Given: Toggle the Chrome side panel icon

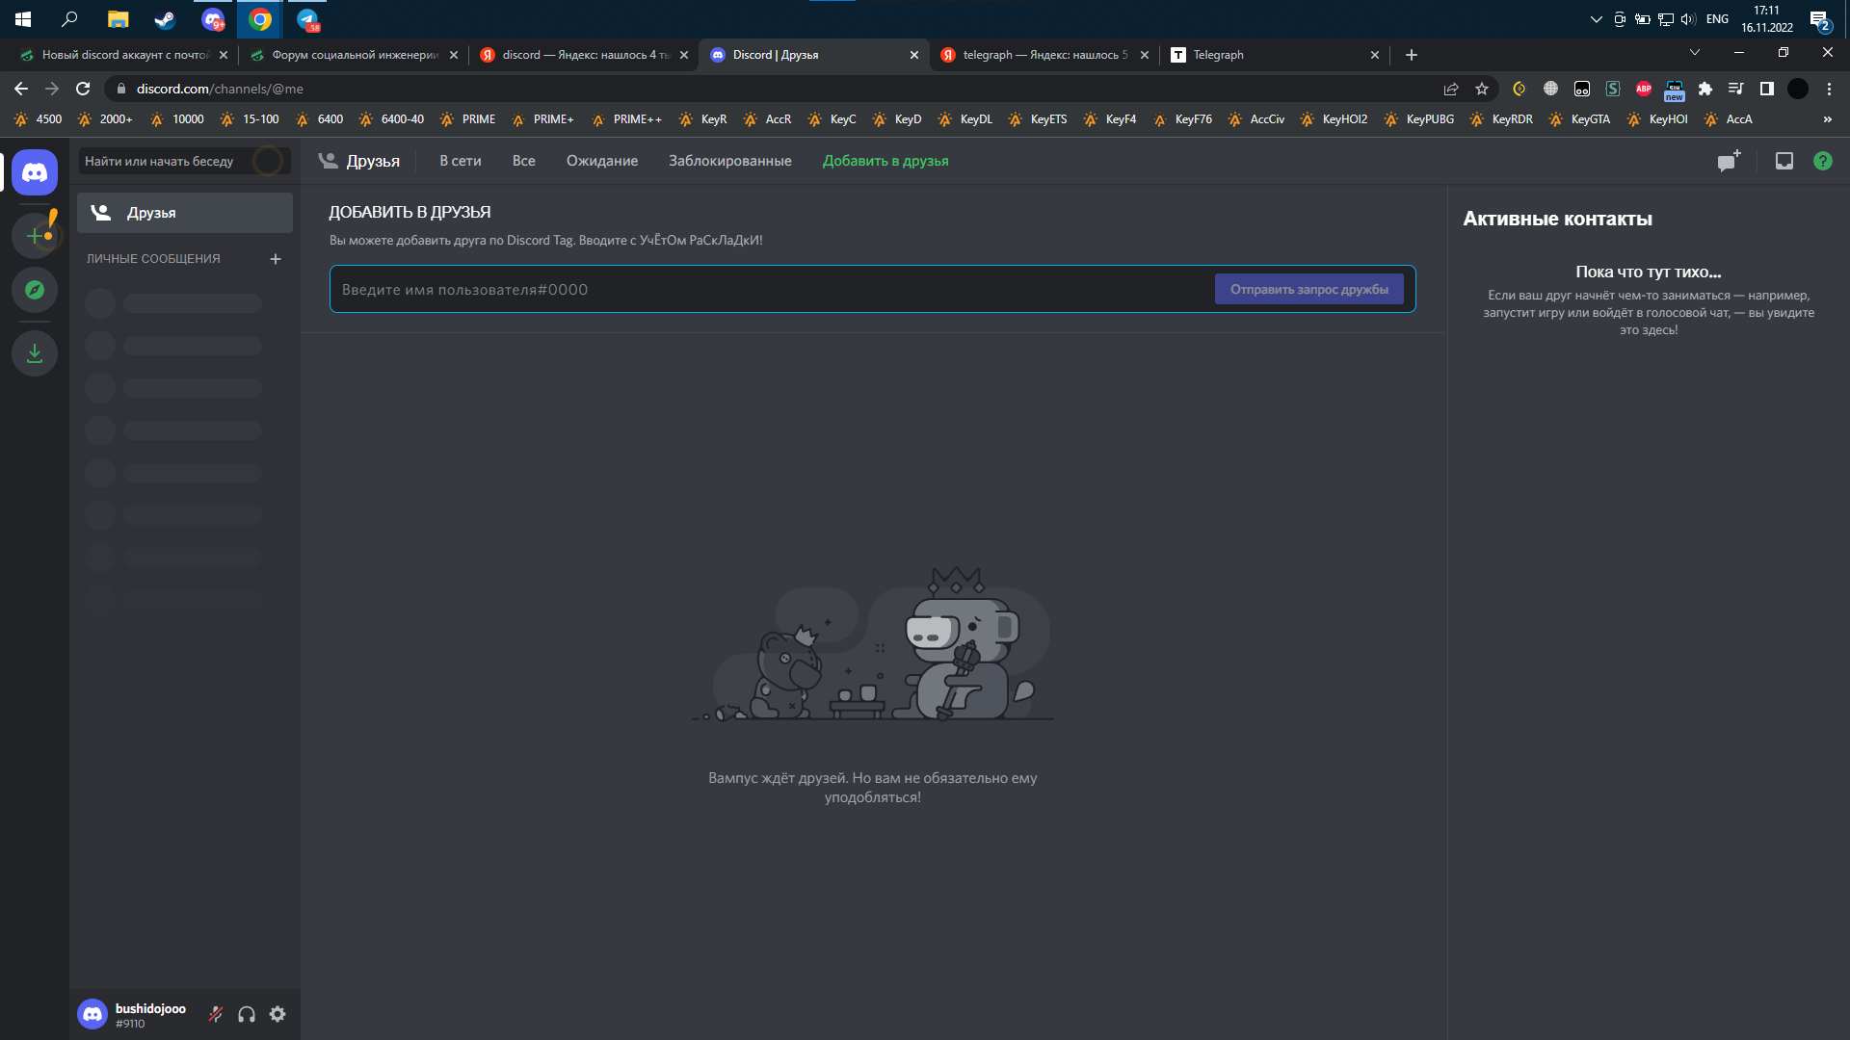Looking at the screenshot, I should click(1767, 89).
